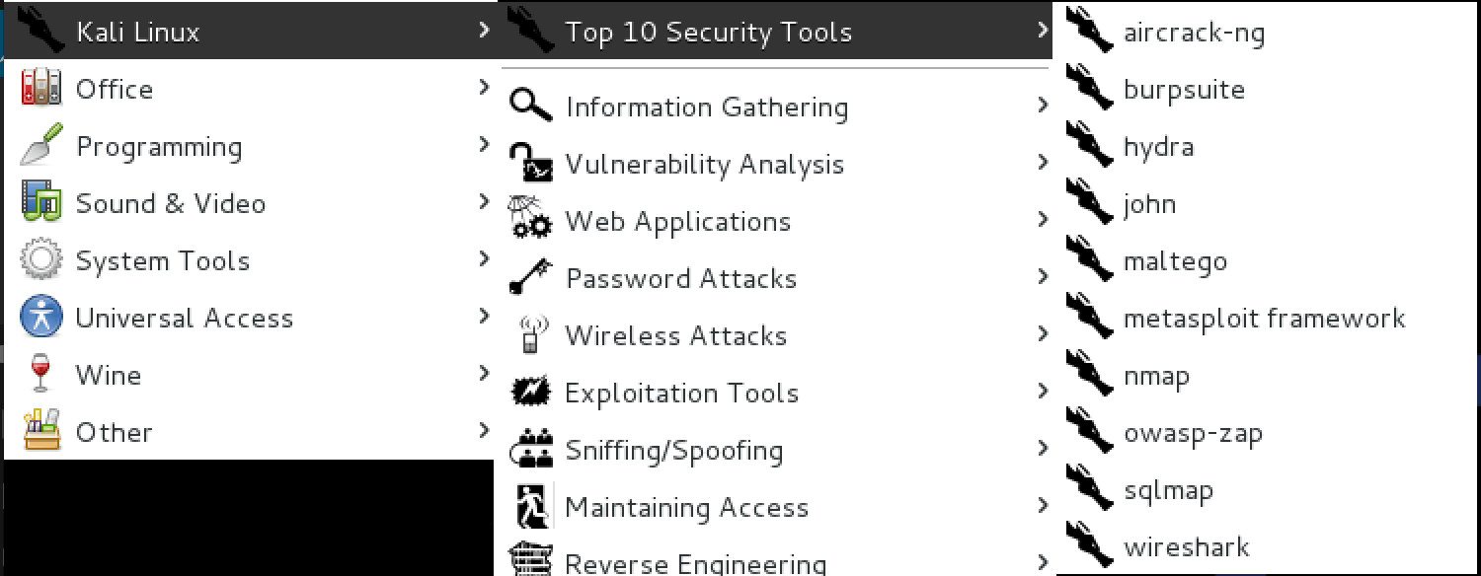
Task: Click the Wine glass icon
Action: [x=40, y=375]
